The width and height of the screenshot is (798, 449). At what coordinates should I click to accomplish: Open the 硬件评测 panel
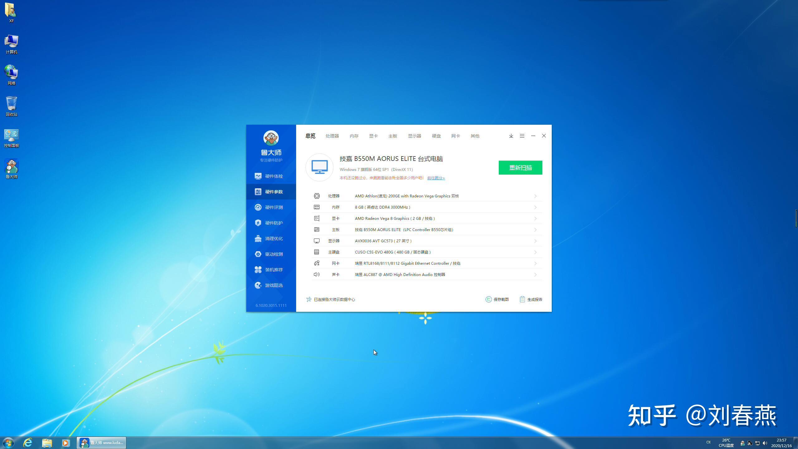pyautogui.click(x=271, y=207)
